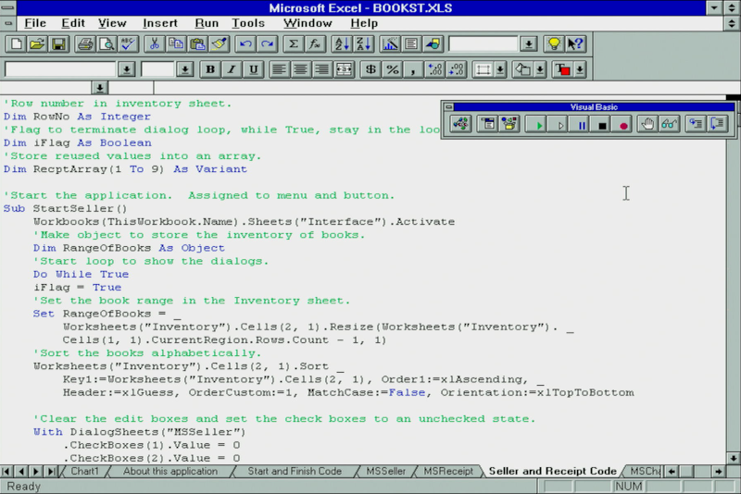Open Instant Watch via the glasses icon
This screenshot has height=494, width=741.
click(669, 124)
